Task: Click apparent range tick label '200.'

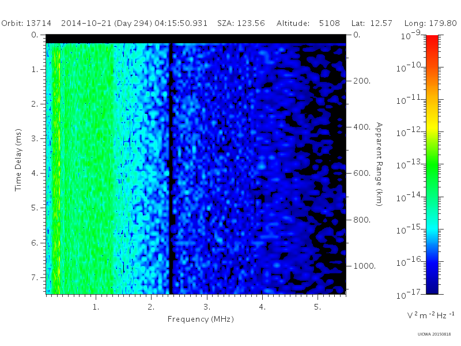Action: tap(362, 81)
